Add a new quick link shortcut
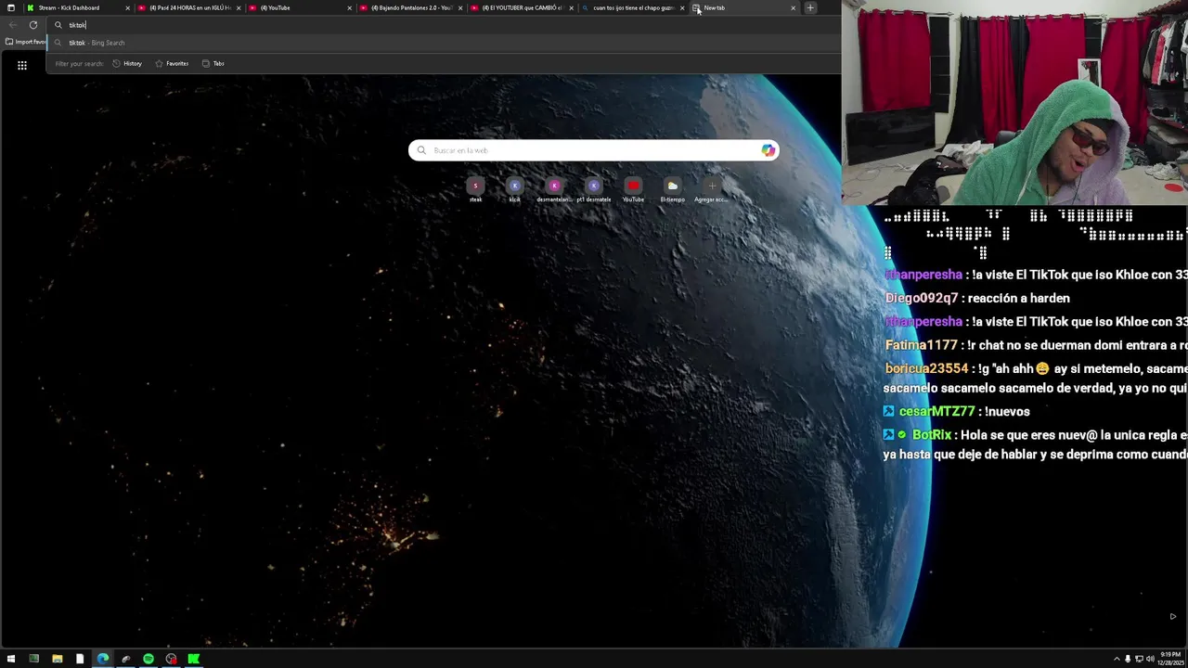 click(x=712, y=190)
